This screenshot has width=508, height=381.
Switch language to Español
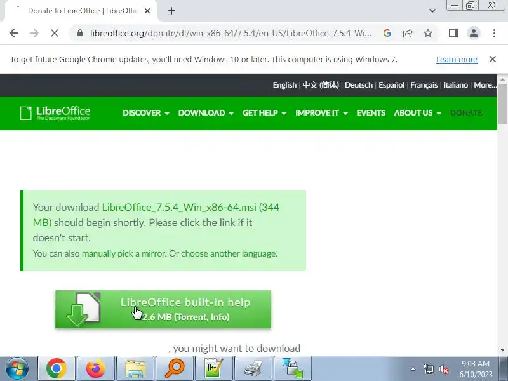click(391, 85)
